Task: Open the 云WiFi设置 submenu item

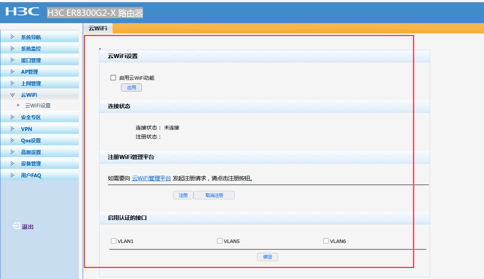Action: tap(38, 106)
